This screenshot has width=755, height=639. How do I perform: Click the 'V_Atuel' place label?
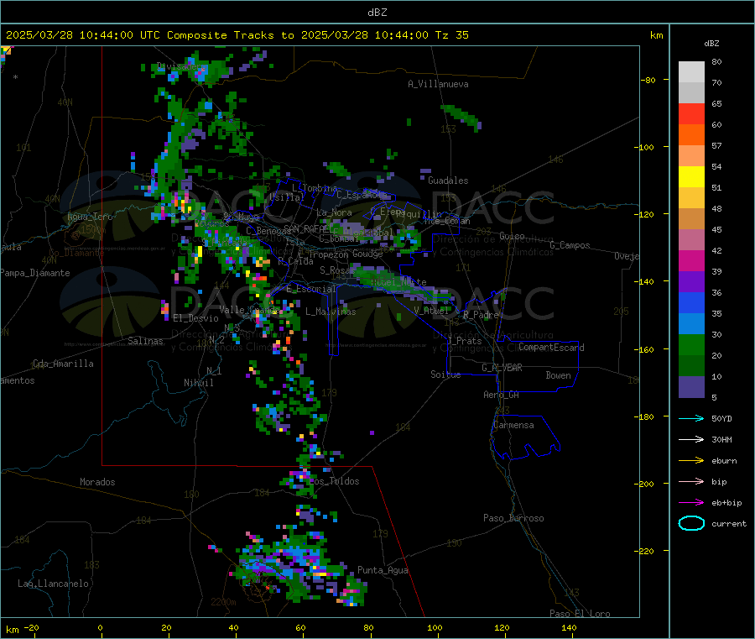click(431, 311)
